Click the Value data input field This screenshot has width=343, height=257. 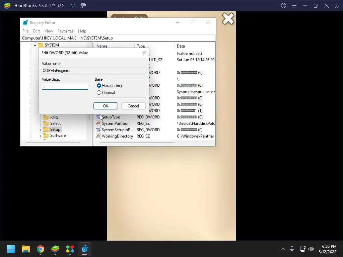[65, 86]
